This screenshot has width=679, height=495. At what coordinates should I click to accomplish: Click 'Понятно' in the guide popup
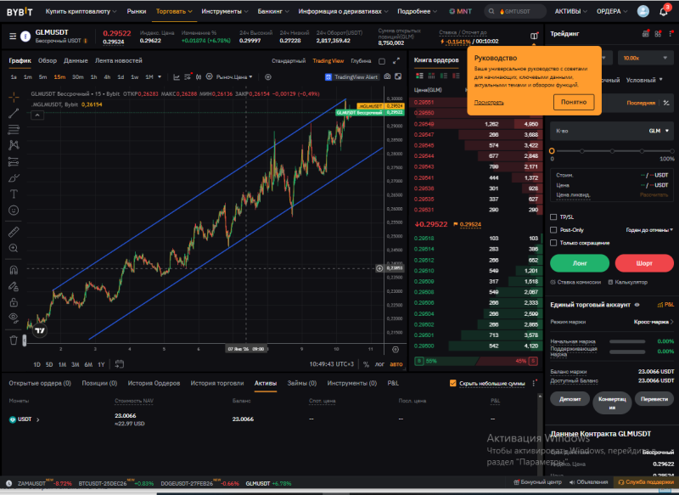574,102
